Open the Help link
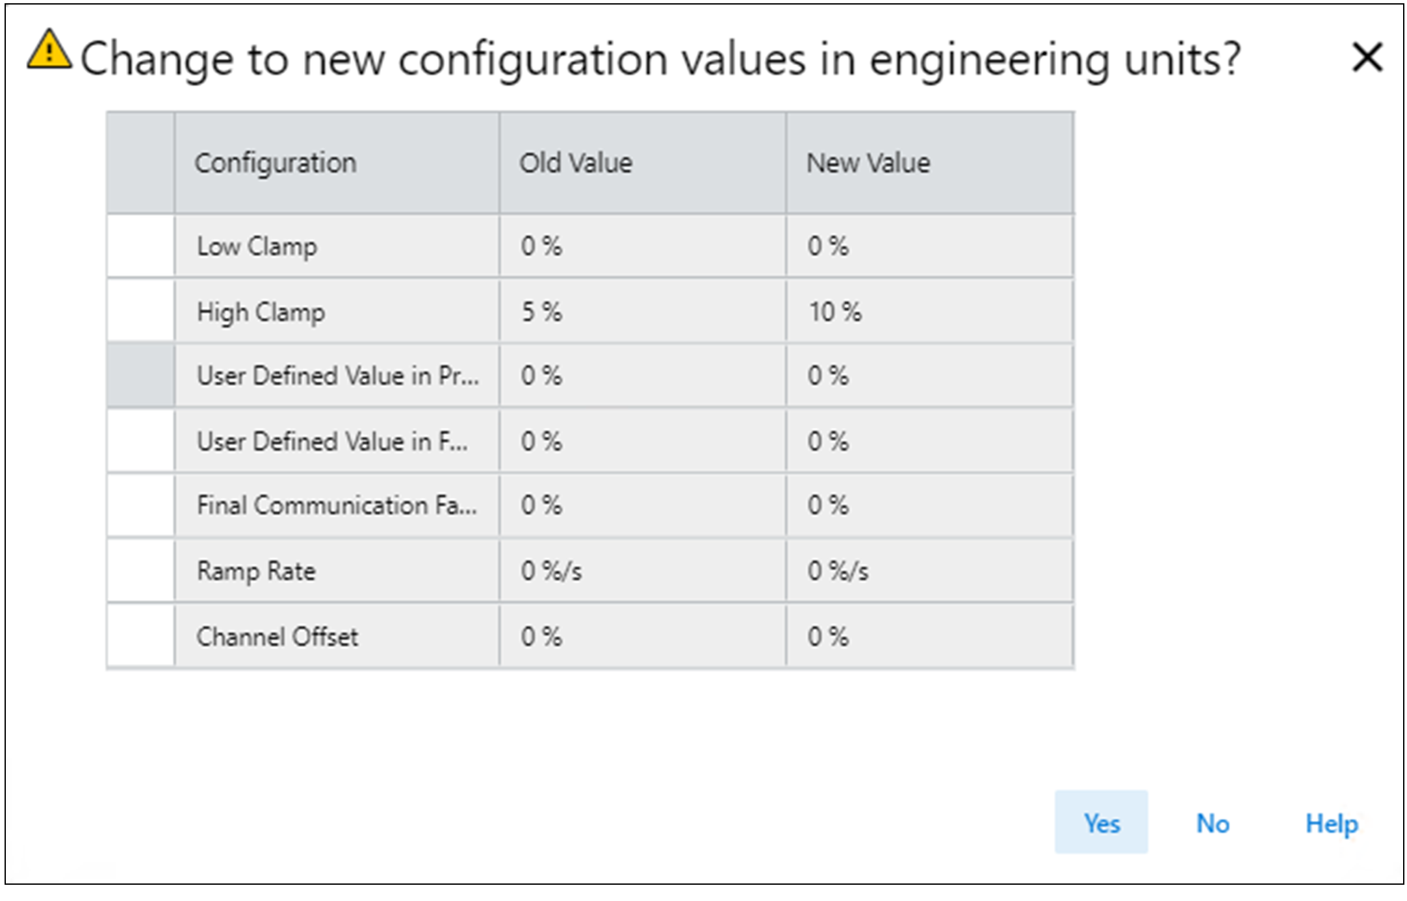 1331,823
